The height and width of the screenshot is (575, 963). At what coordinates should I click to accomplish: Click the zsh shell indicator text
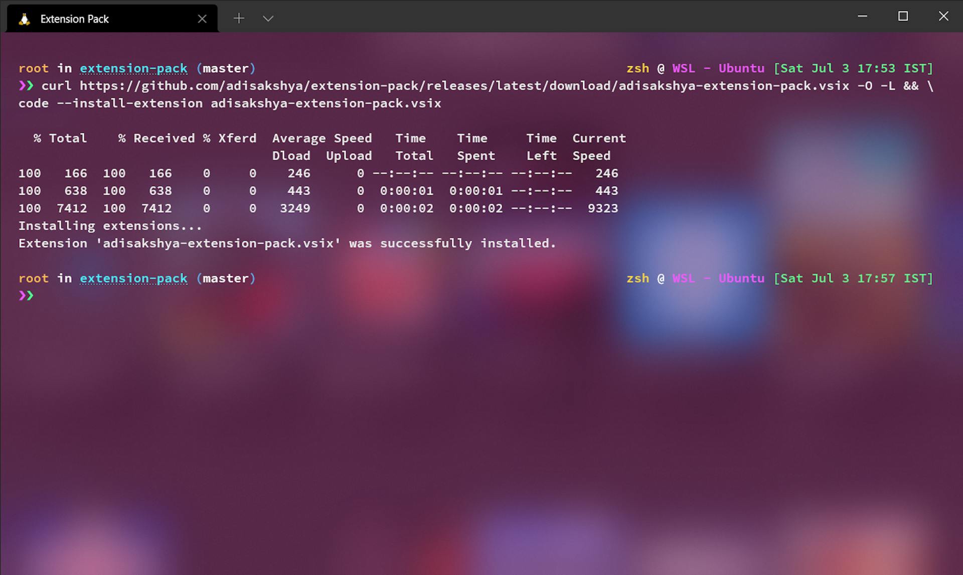(637, 68)
